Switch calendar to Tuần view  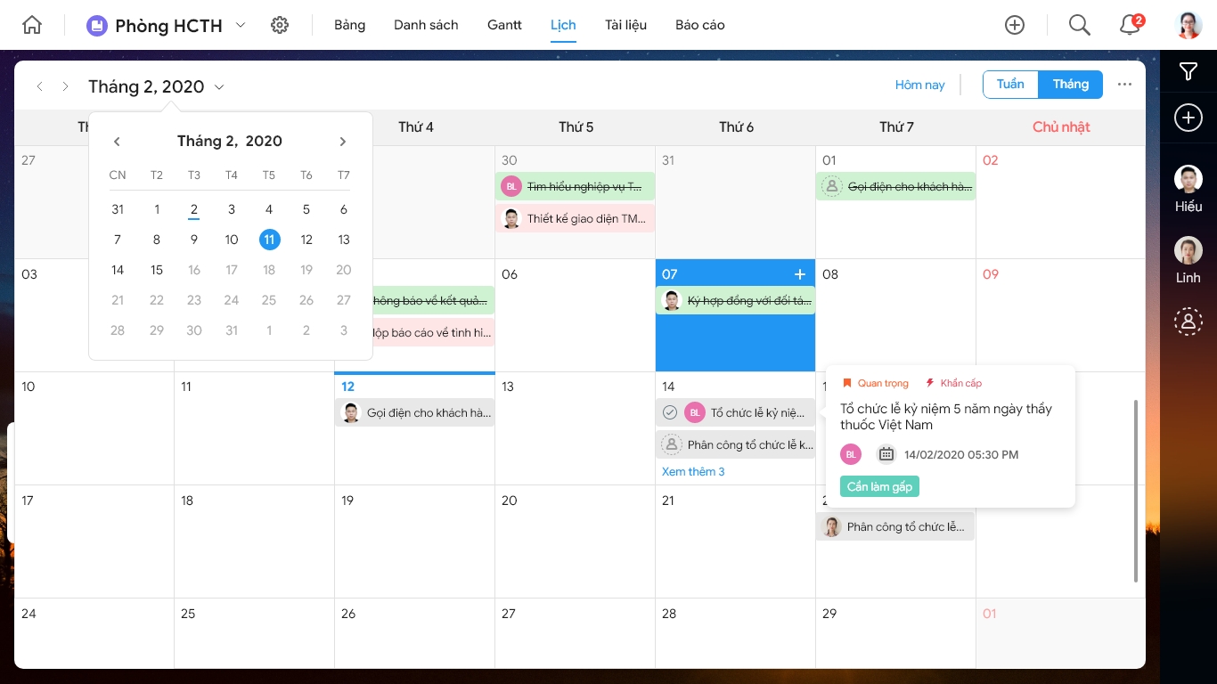(x=1011, y=84)
